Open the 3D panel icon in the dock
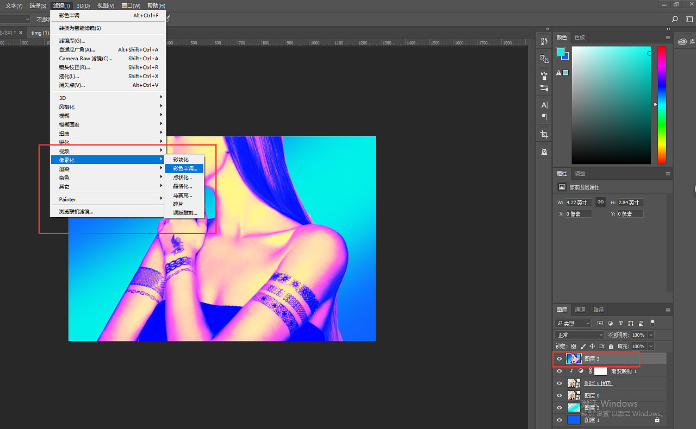This screenshot has width=696, height=429. 544,58
